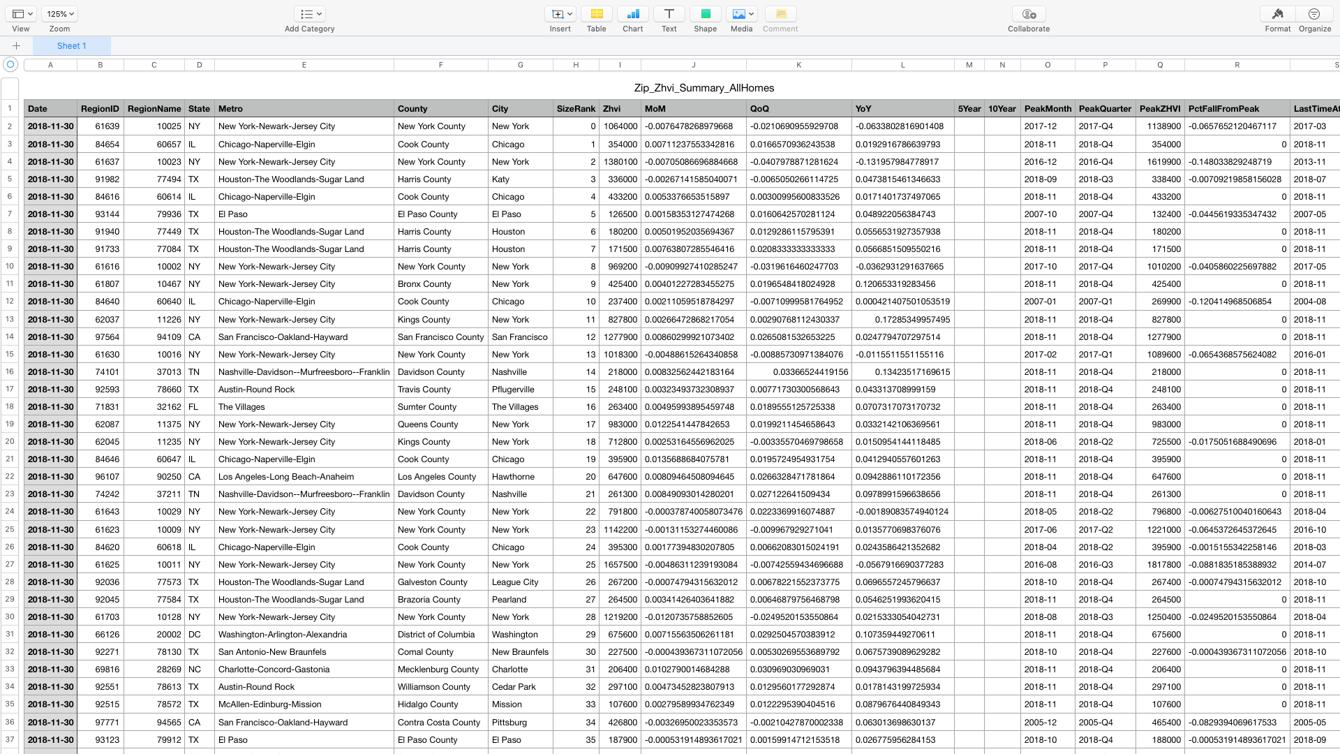Select cell containing San Francisco
1340x754 pixels.
click(519, 337)
